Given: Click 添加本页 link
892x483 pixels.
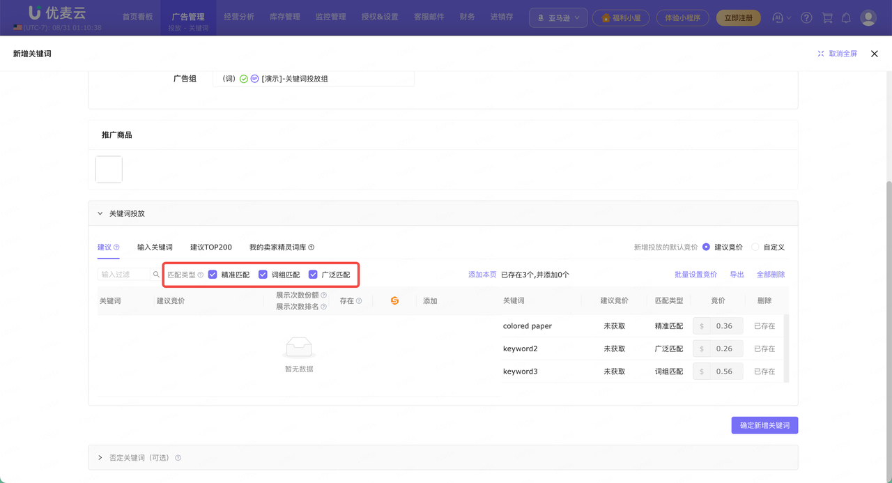Looking at the screenshot, I should coord(482,275).
